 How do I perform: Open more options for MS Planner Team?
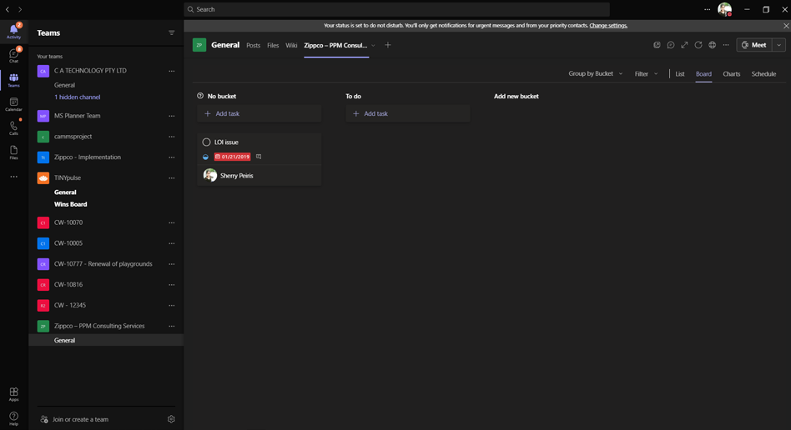pos(172,116)
